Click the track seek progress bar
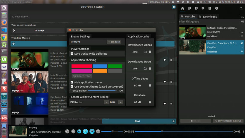This screenshot has height=138, width=245. click(184, 131)
